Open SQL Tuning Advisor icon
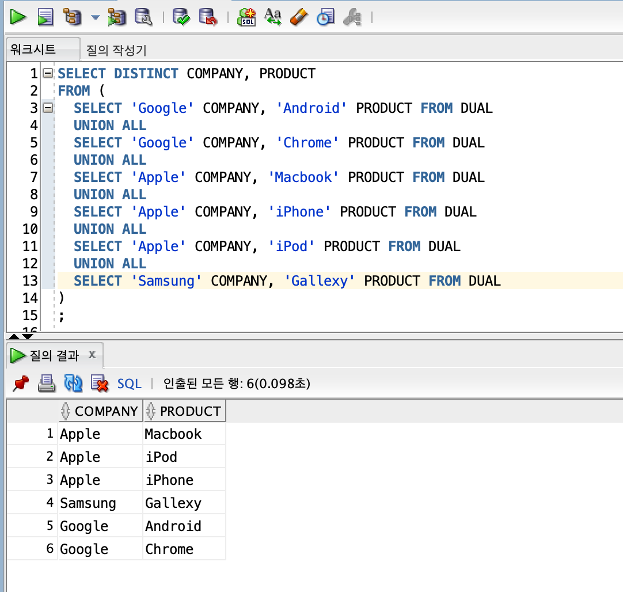This screenshot has width=623, height=592. (143, 17)
